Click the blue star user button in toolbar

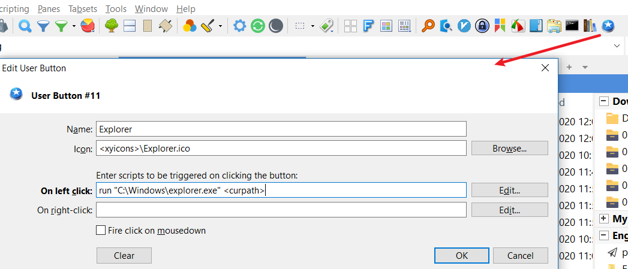(x=609, y=26)
